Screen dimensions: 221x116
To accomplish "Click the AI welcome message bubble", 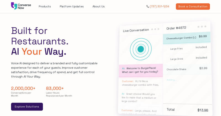I will coord(141,70).
